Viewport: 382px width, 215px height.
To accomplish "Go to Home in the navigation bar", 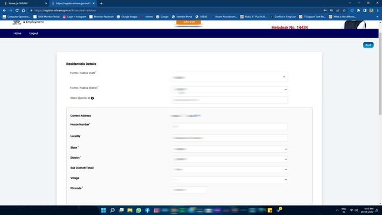I will point(17,33).
